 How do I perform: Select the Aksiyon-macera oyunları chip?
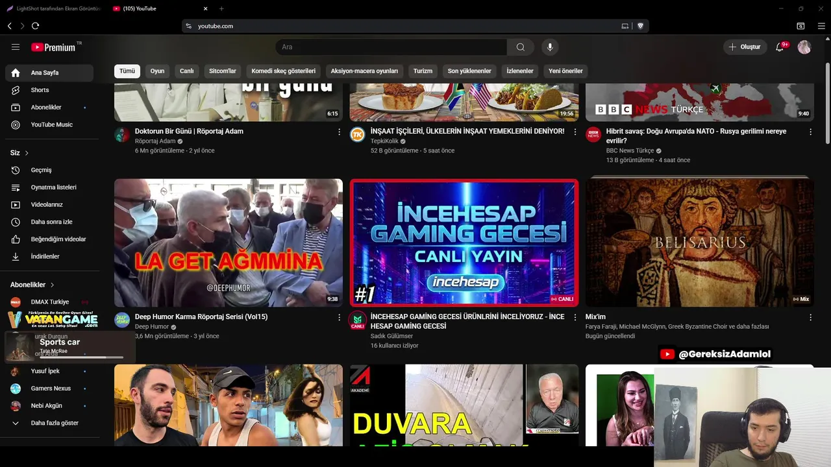364,71
